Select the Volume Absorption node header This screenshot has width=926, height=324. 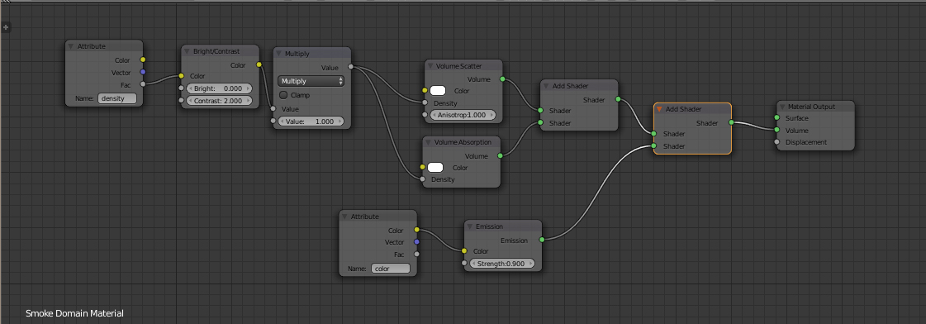click(x=461, y=142)
